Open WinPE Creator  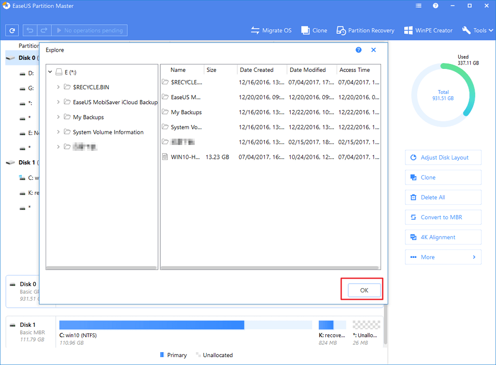point(429,30)
